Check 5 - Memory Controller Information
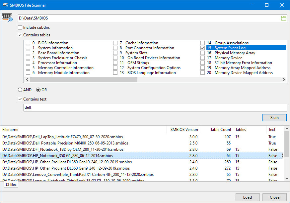 (28, 68)
